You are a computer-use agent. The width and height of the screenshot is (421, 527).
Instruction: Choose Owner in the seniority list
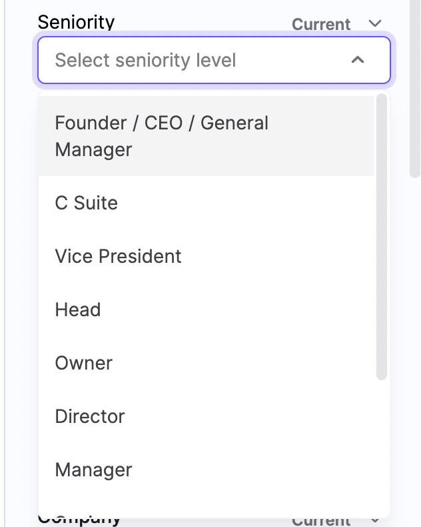tap(84, 363)
